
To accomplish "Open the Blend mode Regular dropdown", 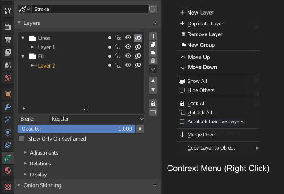I will pyautogui.click(x=96, y=119).
